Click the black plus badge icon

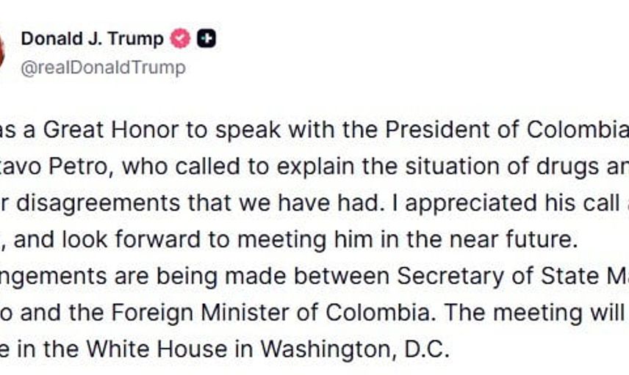tap(206, 39)
